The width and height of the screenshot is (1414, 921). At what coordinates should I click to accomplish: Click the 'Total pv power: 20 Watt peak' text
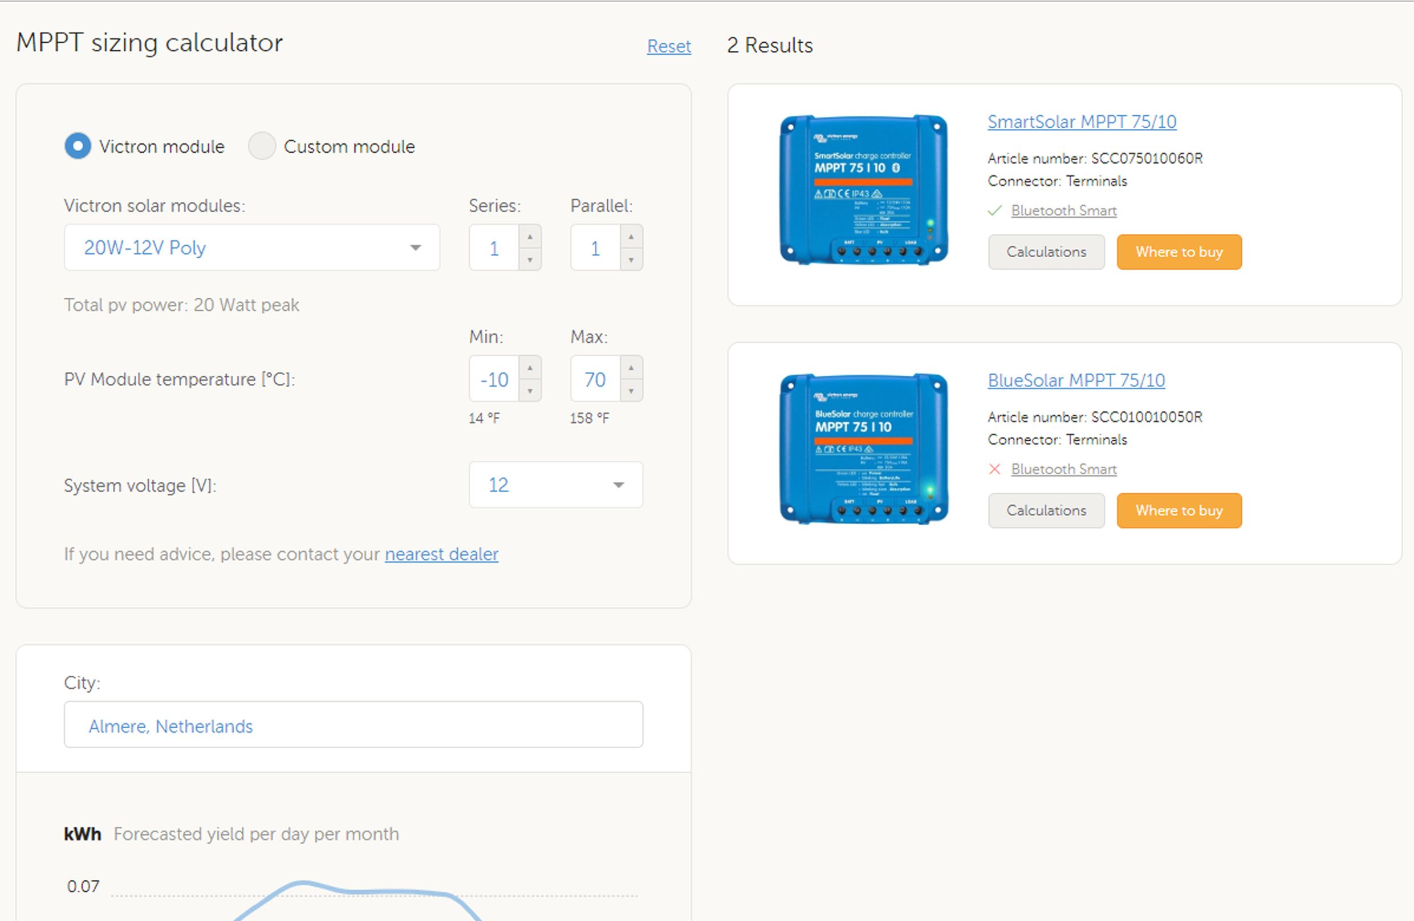tap(181, 305)
